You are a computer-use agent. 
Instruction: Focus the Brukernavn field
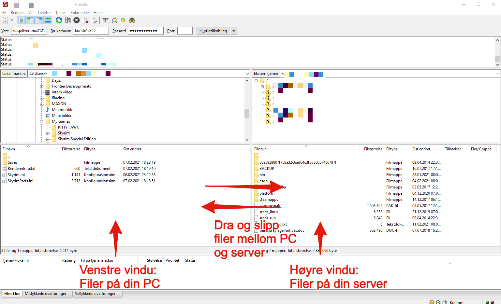tap(91, 31)
